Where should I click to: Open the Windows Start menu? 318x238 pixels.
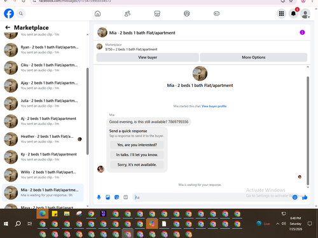[x=6, y=223]
